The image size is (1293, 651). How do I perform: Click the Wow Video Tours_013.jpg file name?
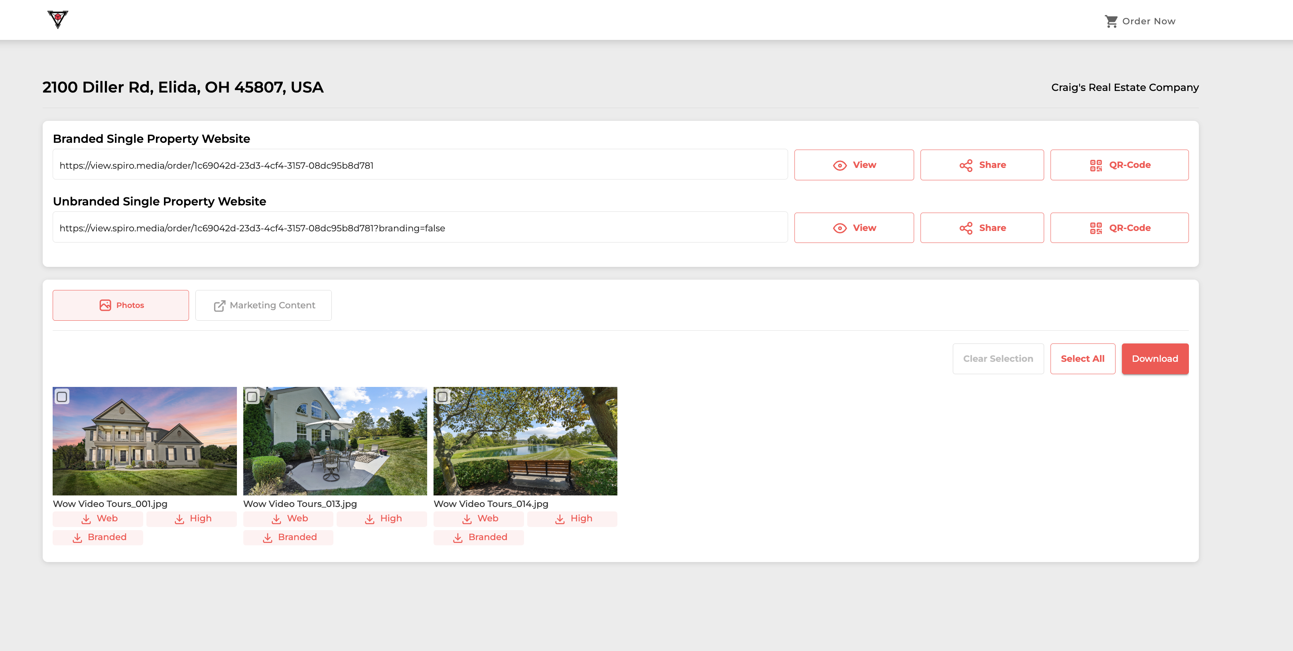coord(300,503)
